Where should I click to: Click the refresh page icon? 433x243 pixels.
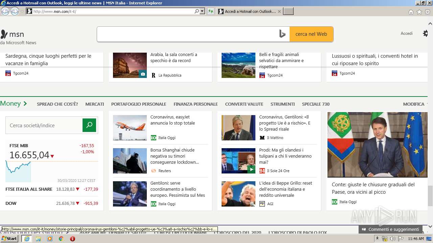(x=211, y=11)
